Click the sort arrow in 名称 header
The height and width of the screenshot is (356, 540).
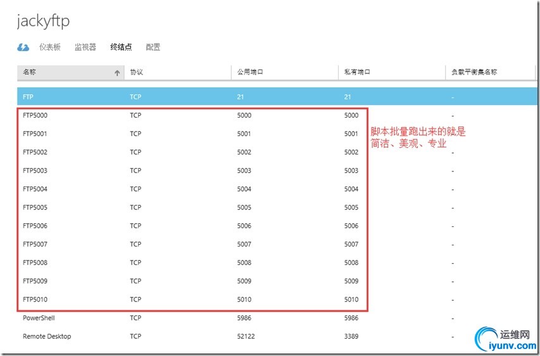(x=117, y=73)
